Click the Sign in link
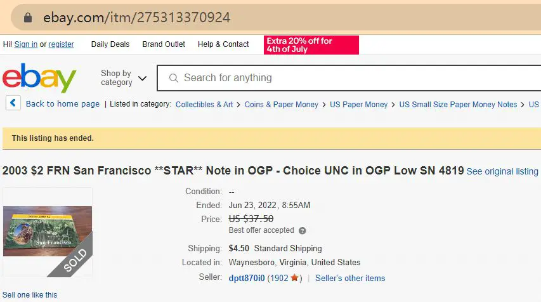 pos(25,44)
